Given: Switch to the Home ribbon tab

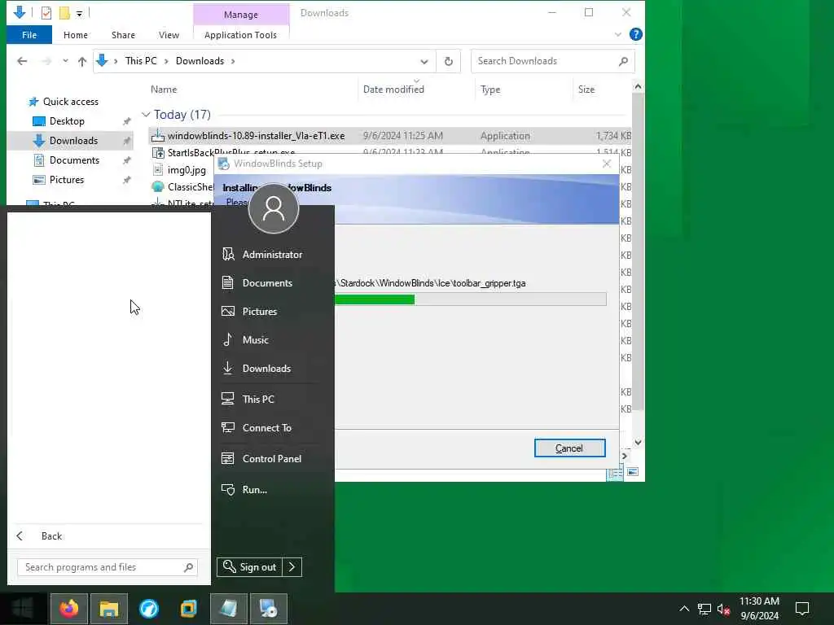Looking at the screenshot, I should click(76, 35).
